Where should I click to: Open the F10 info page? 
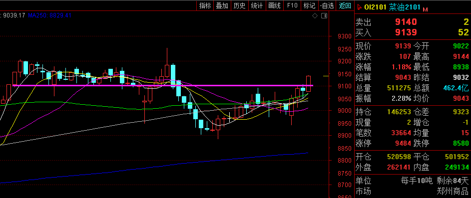pyautogui.click(x=292, y=5)
